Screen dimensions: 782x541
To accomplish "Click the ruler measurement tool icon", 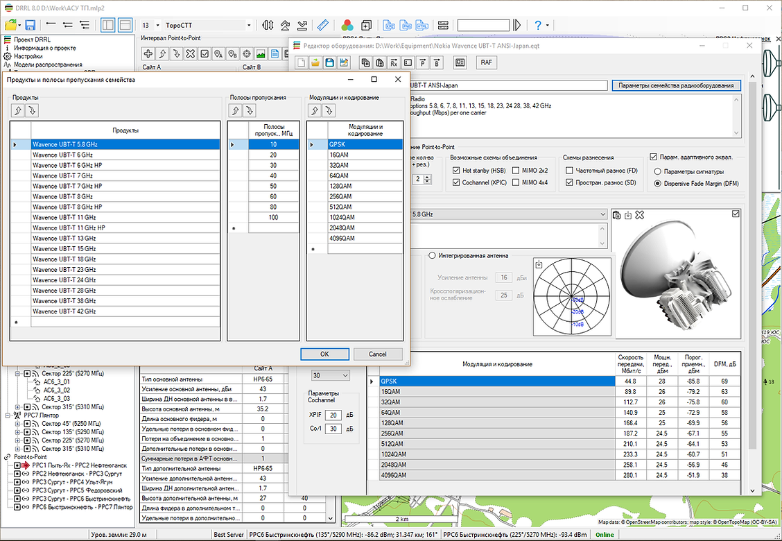I will point(322,25).
